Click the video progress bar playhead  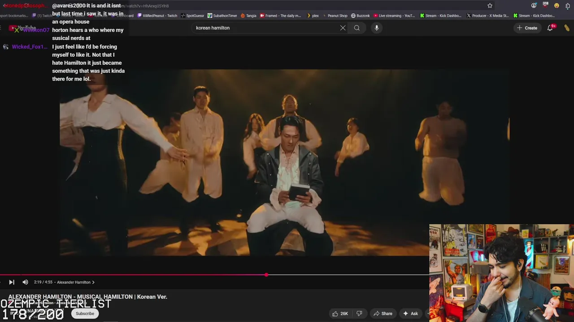click(x=266, y=275)
